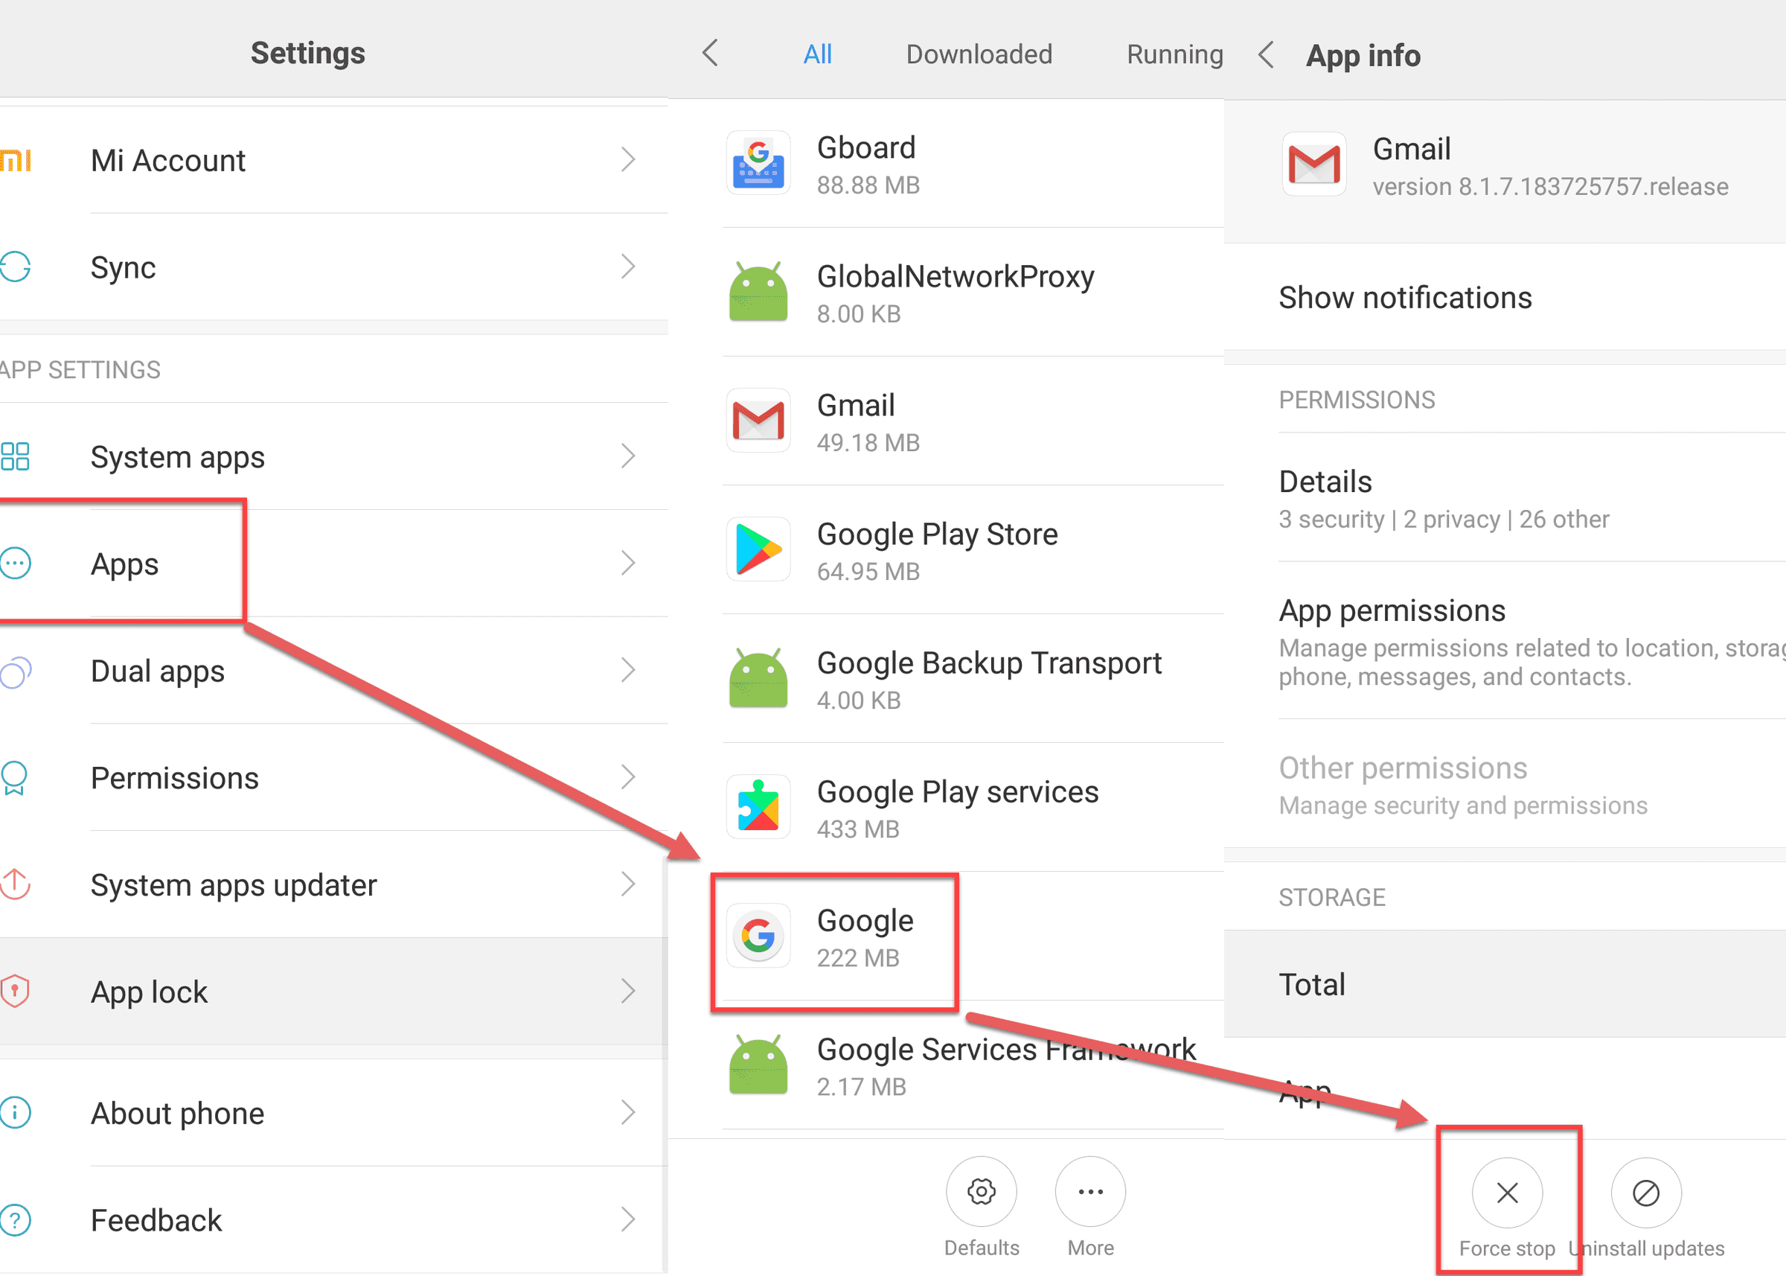Tap the Apps speech-bubble icon

tap(15, 564)
